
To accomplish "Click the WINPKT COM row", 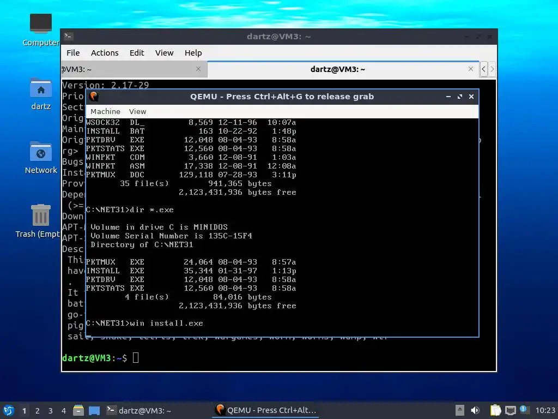I will click(191, 157).
